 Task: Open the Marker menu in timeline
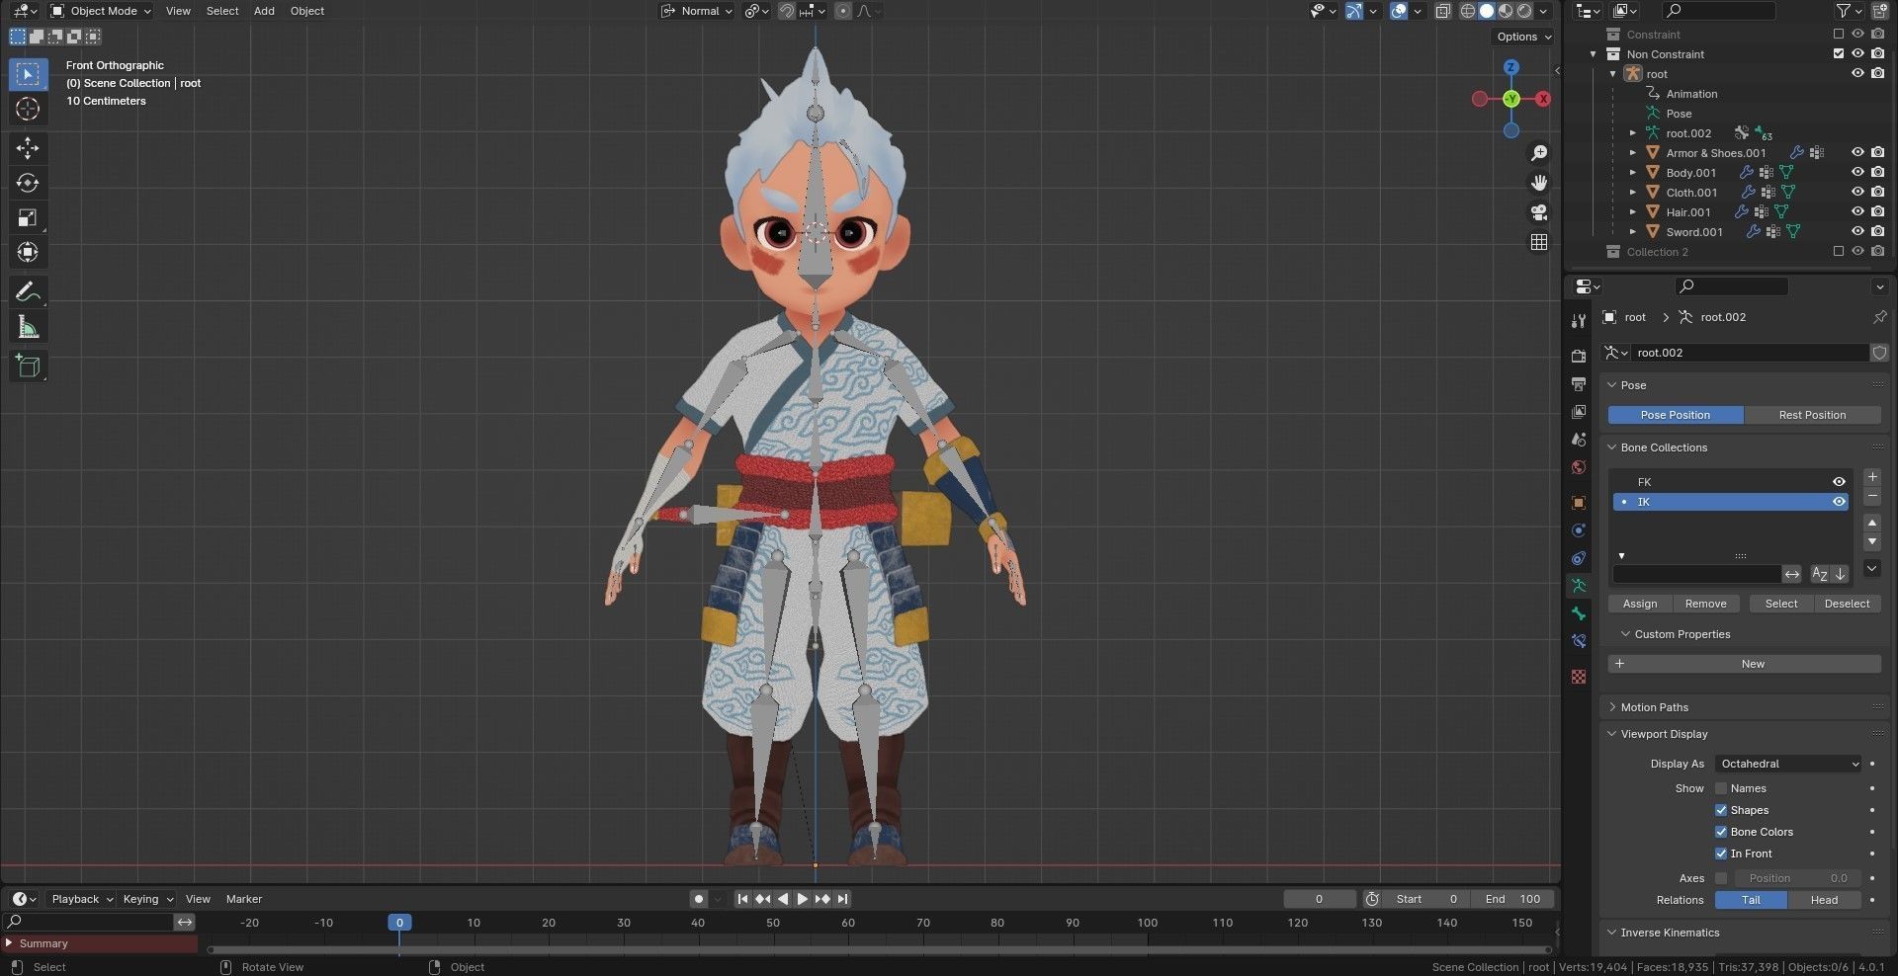(244, 899)
